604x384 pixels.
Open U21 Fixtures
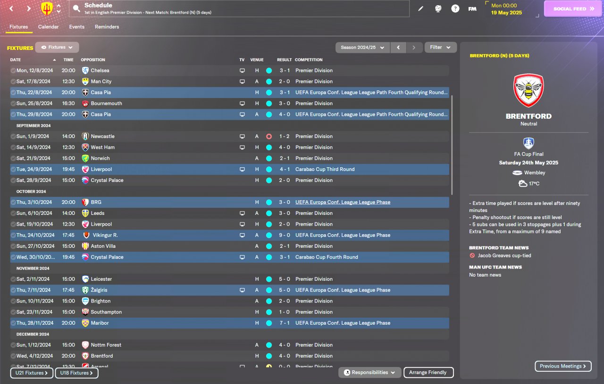(x=31, y=373)
